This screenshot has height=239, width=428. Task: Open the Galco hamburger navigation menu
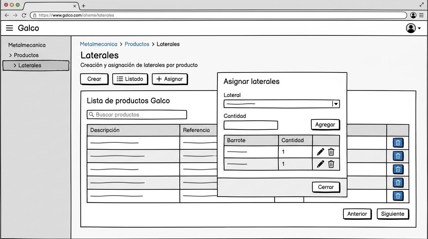pyautogui.click(x=10, y=28)
